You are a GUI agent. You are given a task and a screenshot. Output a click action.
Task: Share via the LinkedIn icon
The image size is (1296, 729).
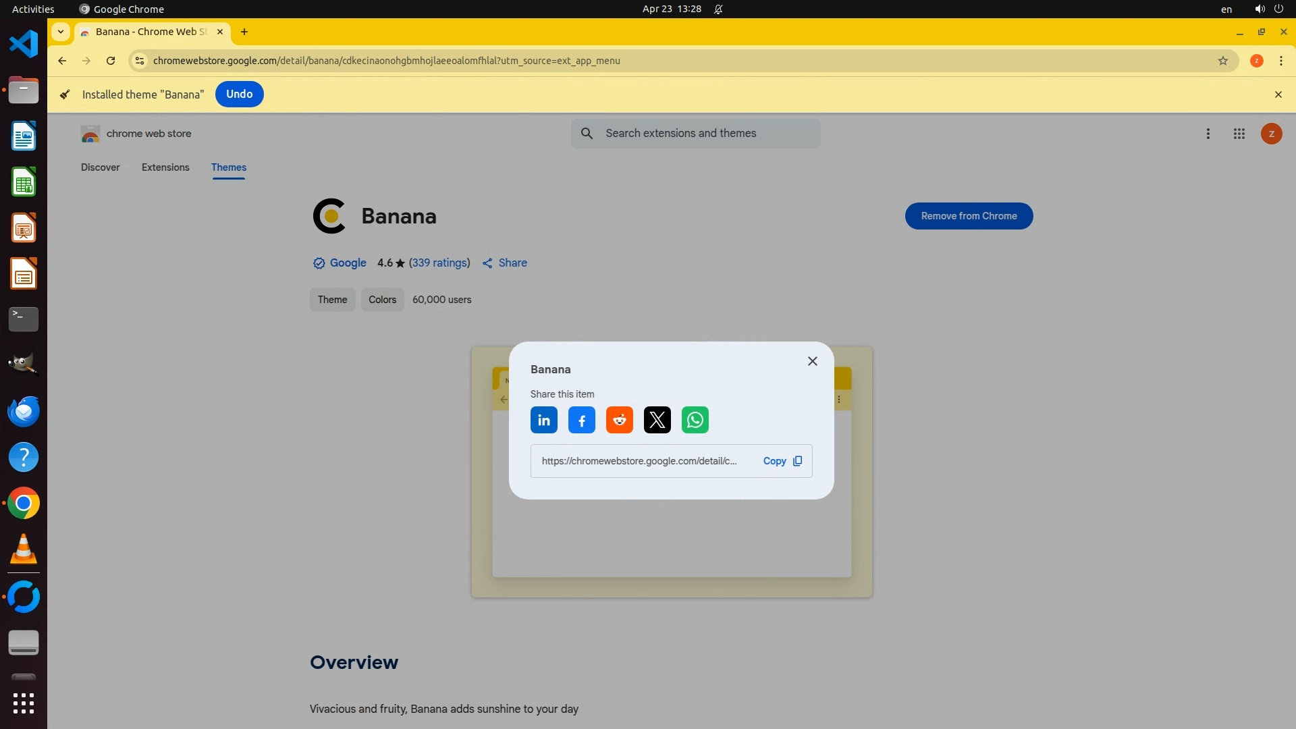tap(543, 420)
